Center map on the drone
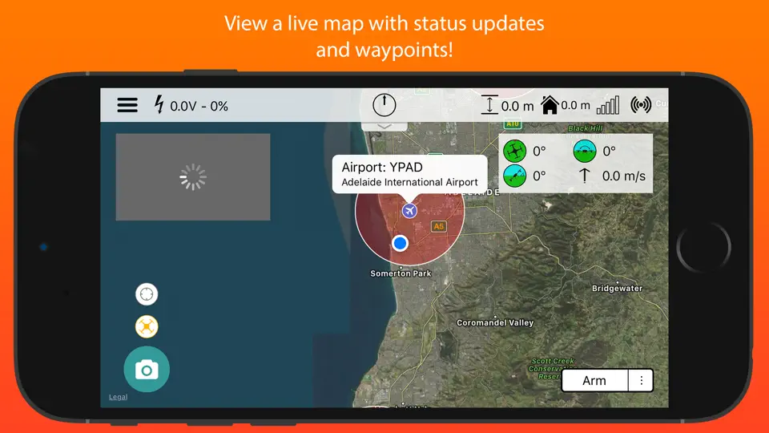Screen dimensions: 769x433 click(x=147, y=326)
